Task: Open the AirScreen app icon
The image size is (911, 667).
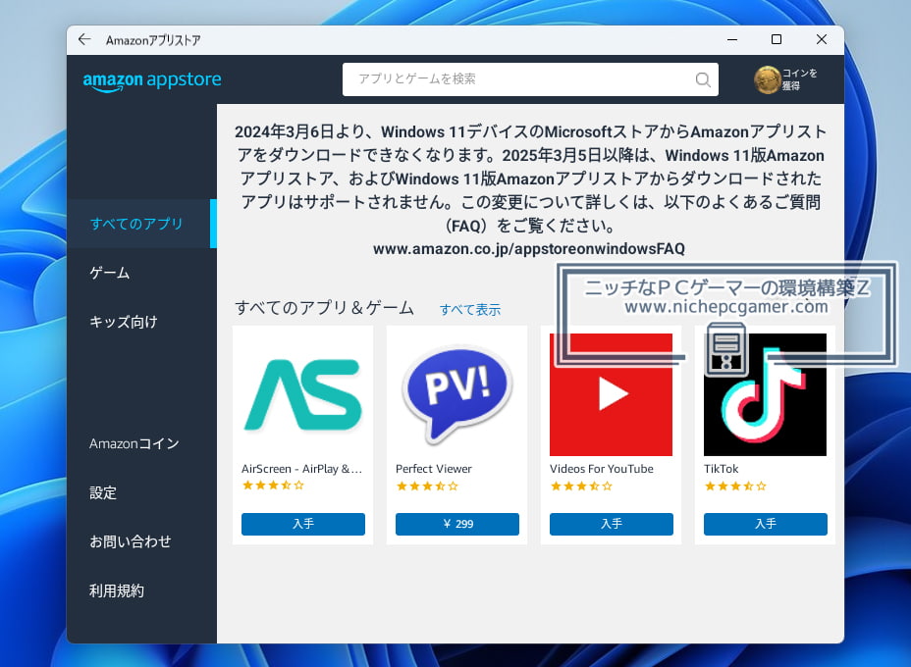Action: coord(303,394)
